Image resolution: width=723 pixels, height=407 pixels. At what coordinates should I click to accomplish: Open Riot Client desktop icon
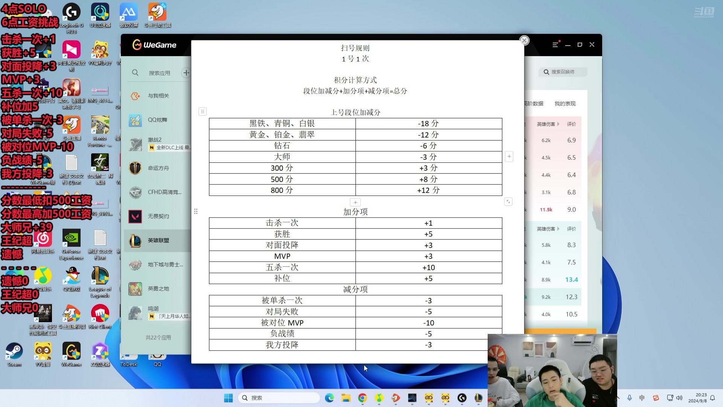point(100,317)
